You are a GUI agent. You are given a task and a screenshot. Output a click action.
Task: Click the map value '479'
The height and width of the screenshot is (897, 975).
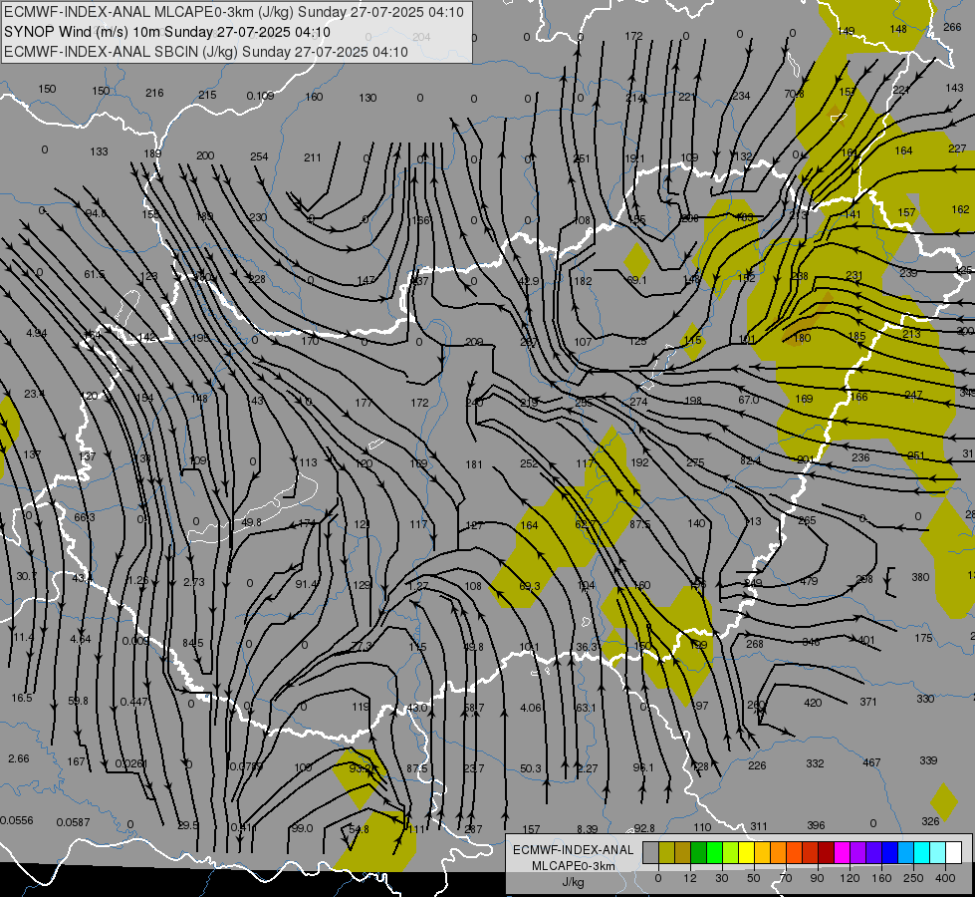tap(809, 581)
